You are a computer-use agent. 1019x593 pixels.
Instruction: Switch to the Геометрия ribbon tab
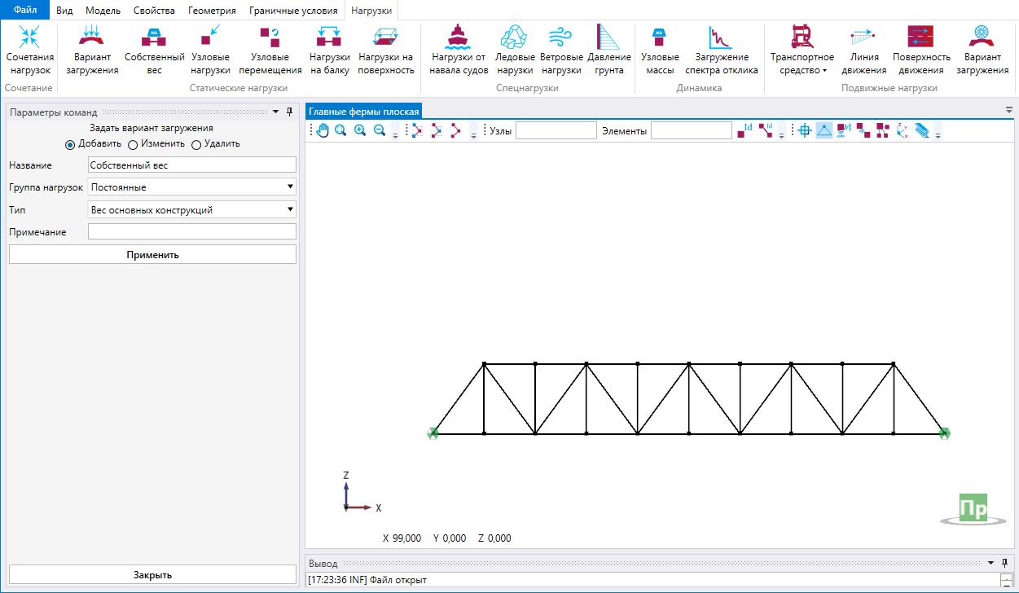pyautogui.click(x=212, y=11)
